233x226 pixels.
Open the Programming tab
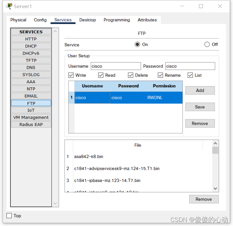click(x=116, y=20)
